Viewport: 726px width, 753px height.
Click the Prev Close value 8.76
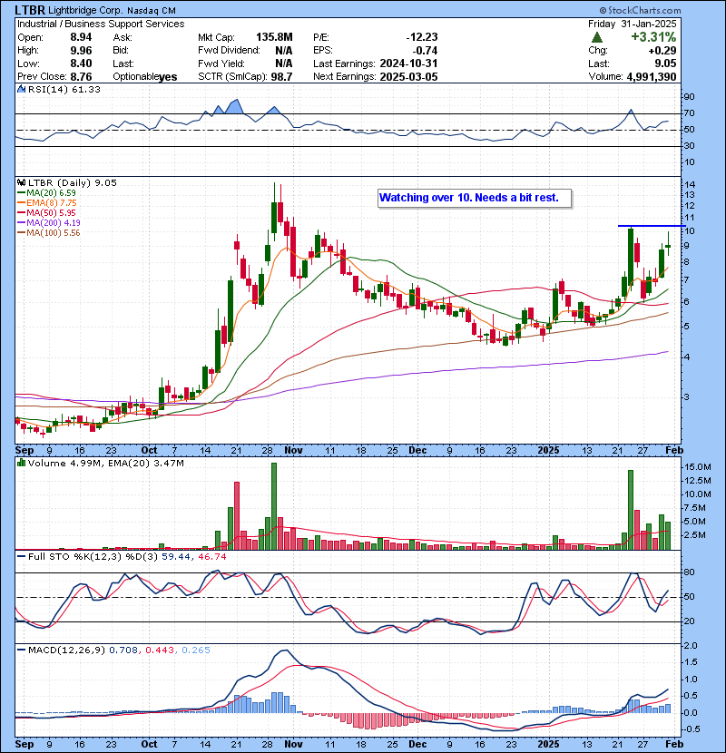(x=81, y=77)
